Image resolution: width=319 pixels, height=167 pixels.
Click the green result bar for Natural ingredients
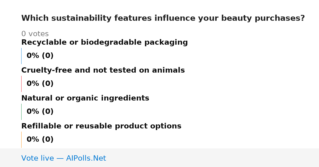[21, 112]
